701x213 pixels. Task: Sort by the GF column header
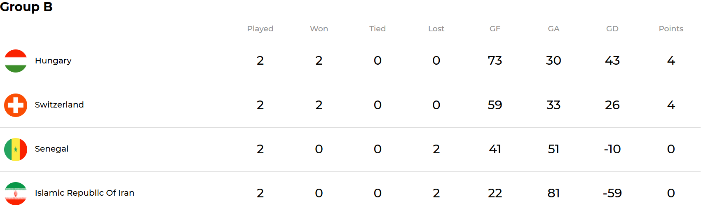click(495, 28)
